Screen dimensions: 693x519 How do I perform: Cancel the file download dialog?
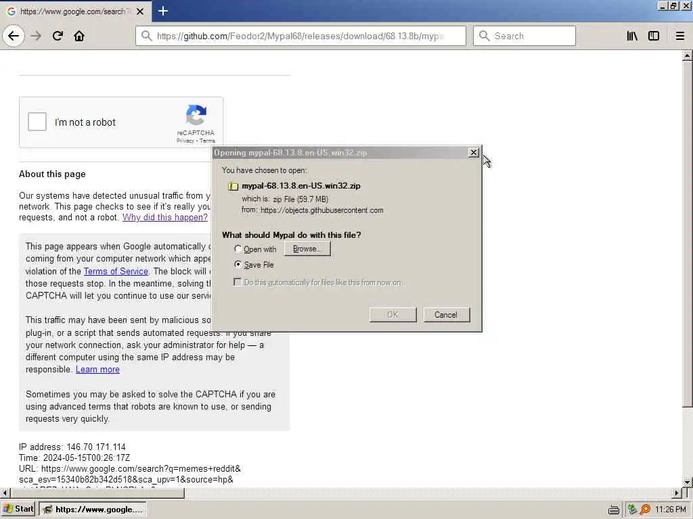coord(446,315)
